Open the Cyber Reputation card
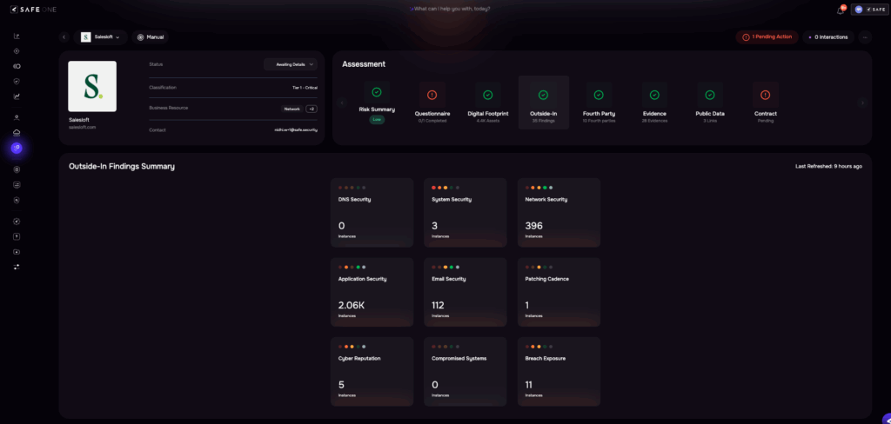Image resolution: width=891 pixels, height=424 pixels. [372, 372]
